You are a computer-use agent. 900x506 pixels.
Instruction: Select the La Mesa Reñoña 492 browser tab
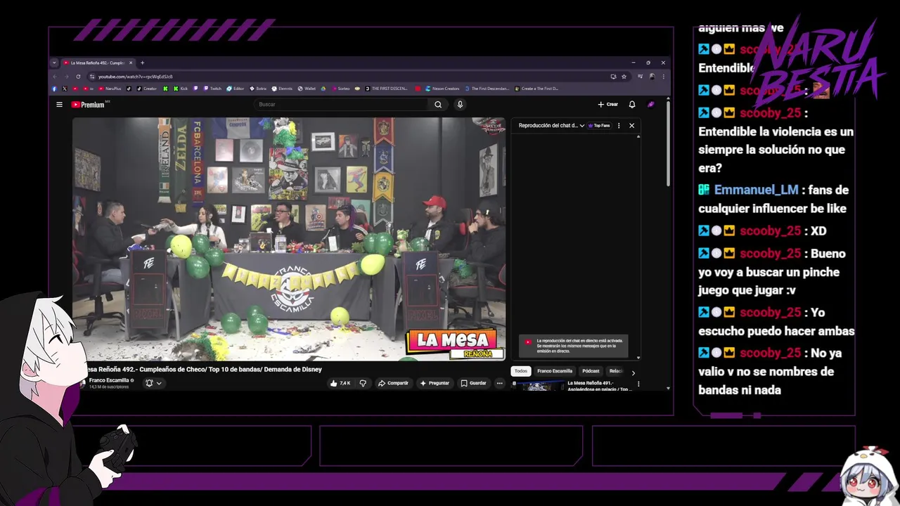tap(98, 63)
